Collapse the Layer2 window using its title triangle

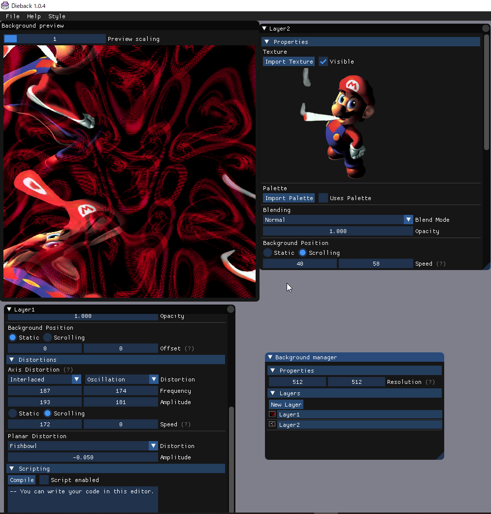[x=264, y=29]
